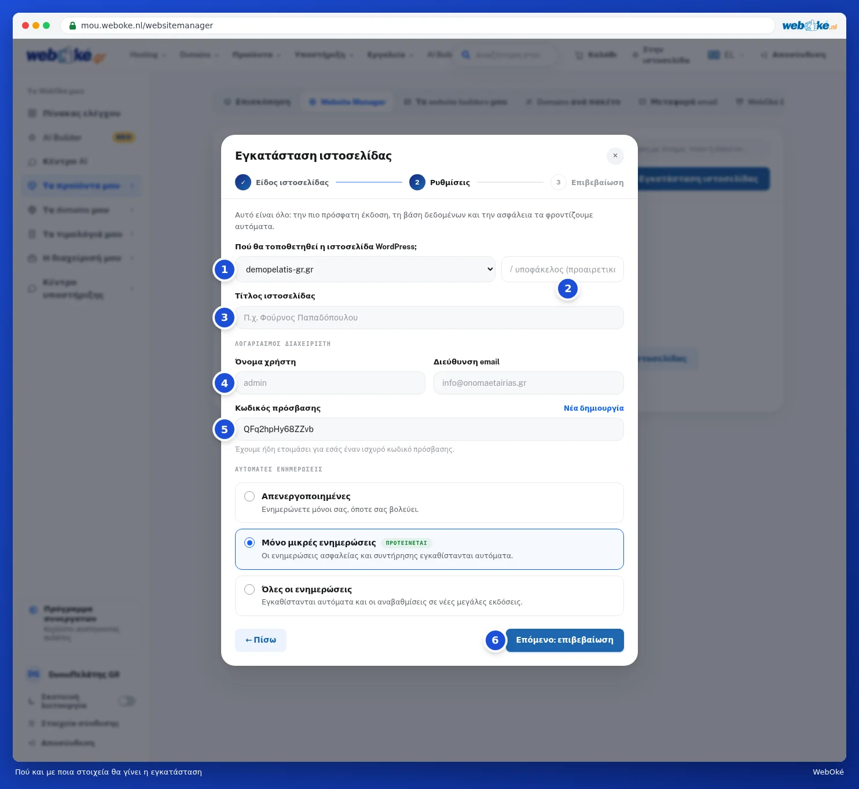Image resolution: width=859 pixels, height=789 pixels.
Task: Click the completed step checkmark for Είδος ιστοσελίδας
Action: (x=243, y=182)
